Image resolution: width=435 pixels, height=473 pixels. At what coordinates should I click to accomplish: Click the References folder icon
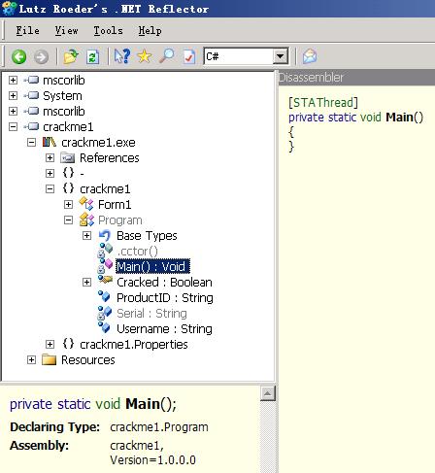click(68, 158)
